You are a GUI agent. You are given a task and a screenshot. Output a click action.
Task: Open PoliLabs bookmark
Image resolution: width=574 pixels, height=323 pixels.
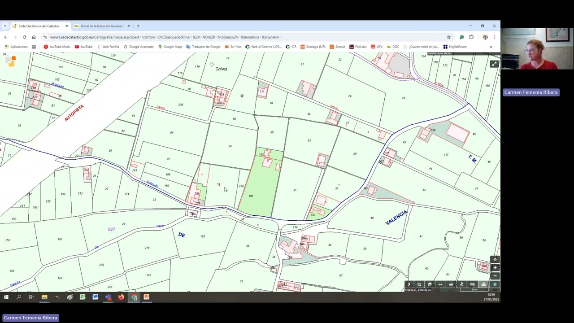(358, 47)
